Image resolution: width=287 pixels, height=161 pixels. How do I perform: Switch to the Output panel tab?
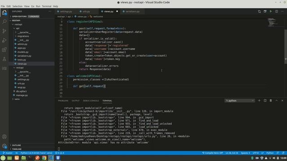76,101
